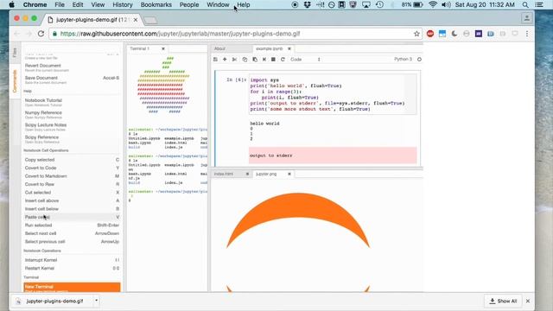Click the circular restart-kernel arrow icon
Viewport: 553px width, 311px height.
pos(283,60)
